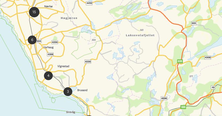Click the 4330 road number badge
Viewport: 222px width, 116px height.
point(88,62)
